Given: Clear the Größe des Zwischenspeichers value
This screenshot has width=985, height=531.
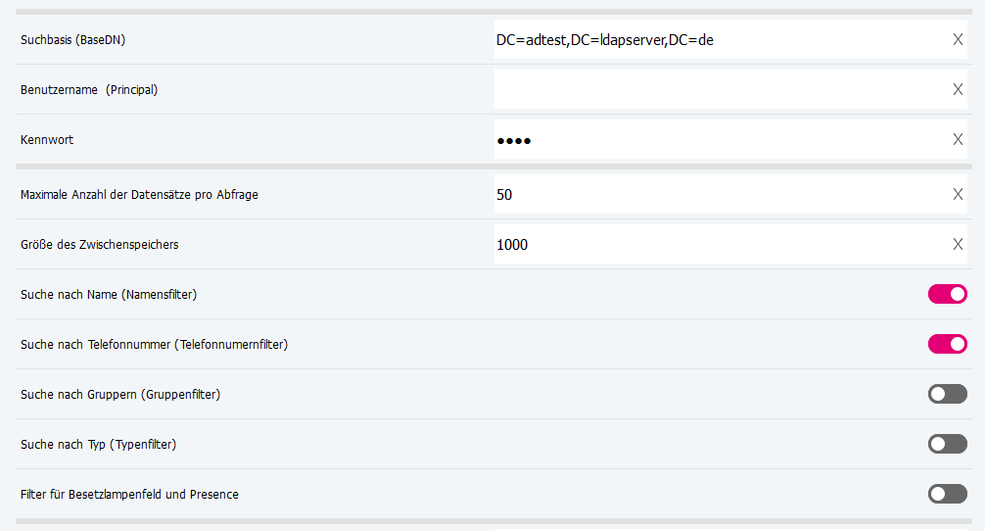Looking at the screenshot, I should 958,244.
